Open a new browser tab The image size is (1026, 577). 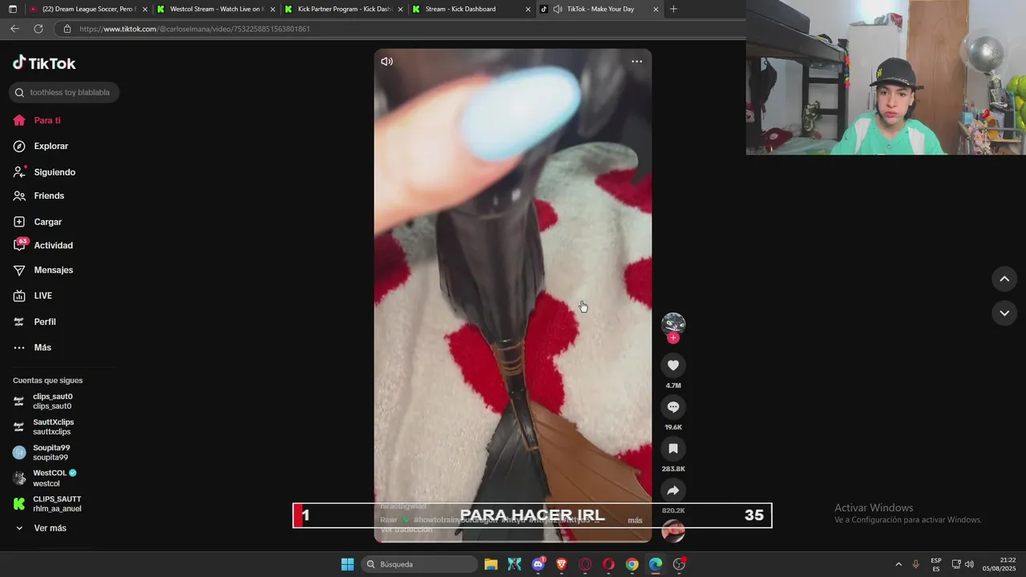(673, 9)
